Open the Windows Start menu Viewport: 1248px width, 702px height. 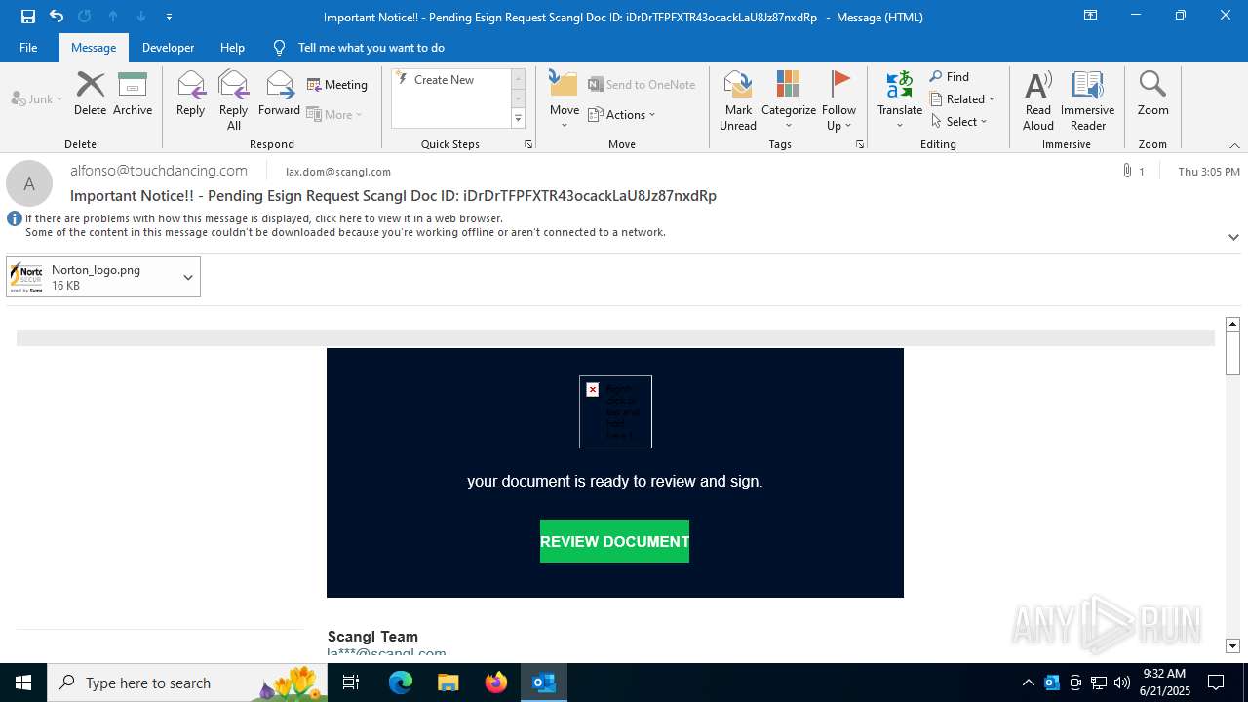coord(23,682)
